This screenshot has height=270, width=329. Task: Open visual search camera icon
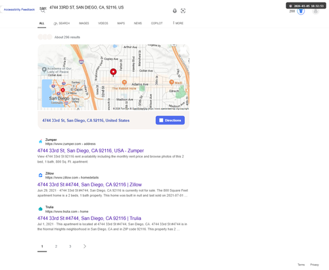(183, 11)
